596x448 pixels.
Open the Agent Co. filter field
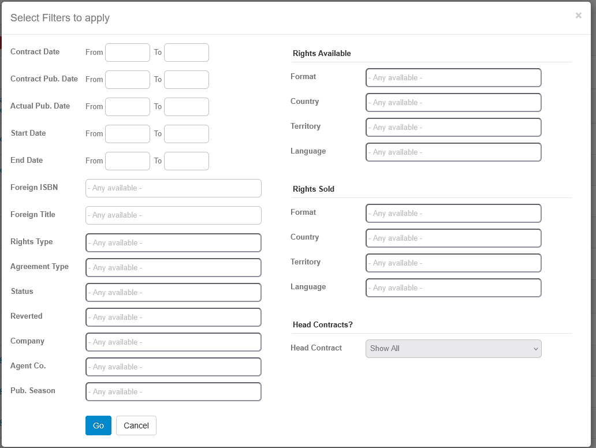[x=173, y=367]
